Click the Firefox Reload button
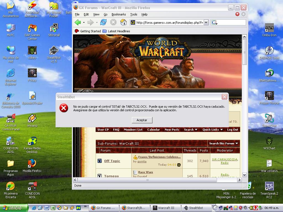 click(x=103, y=22)
